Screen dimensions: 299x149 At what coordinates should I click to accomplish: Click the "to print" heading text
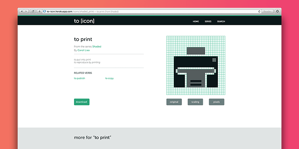pos(83,39)
